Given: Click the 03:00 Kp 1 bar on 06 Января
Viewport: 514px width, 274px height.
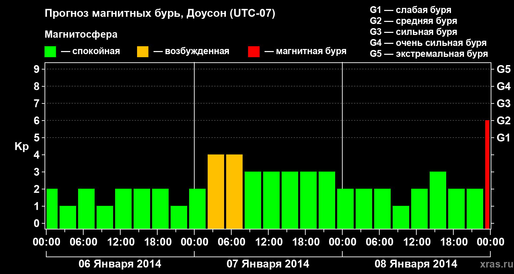Looking at the screenshot, I should (x=68, y=217).
